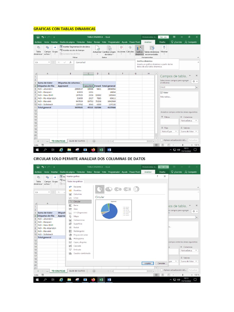Image resolution: width=234 pixels, height=312 pixels.
Task: Click Compartir in the top screenshot
Action: tap(191, 42)
